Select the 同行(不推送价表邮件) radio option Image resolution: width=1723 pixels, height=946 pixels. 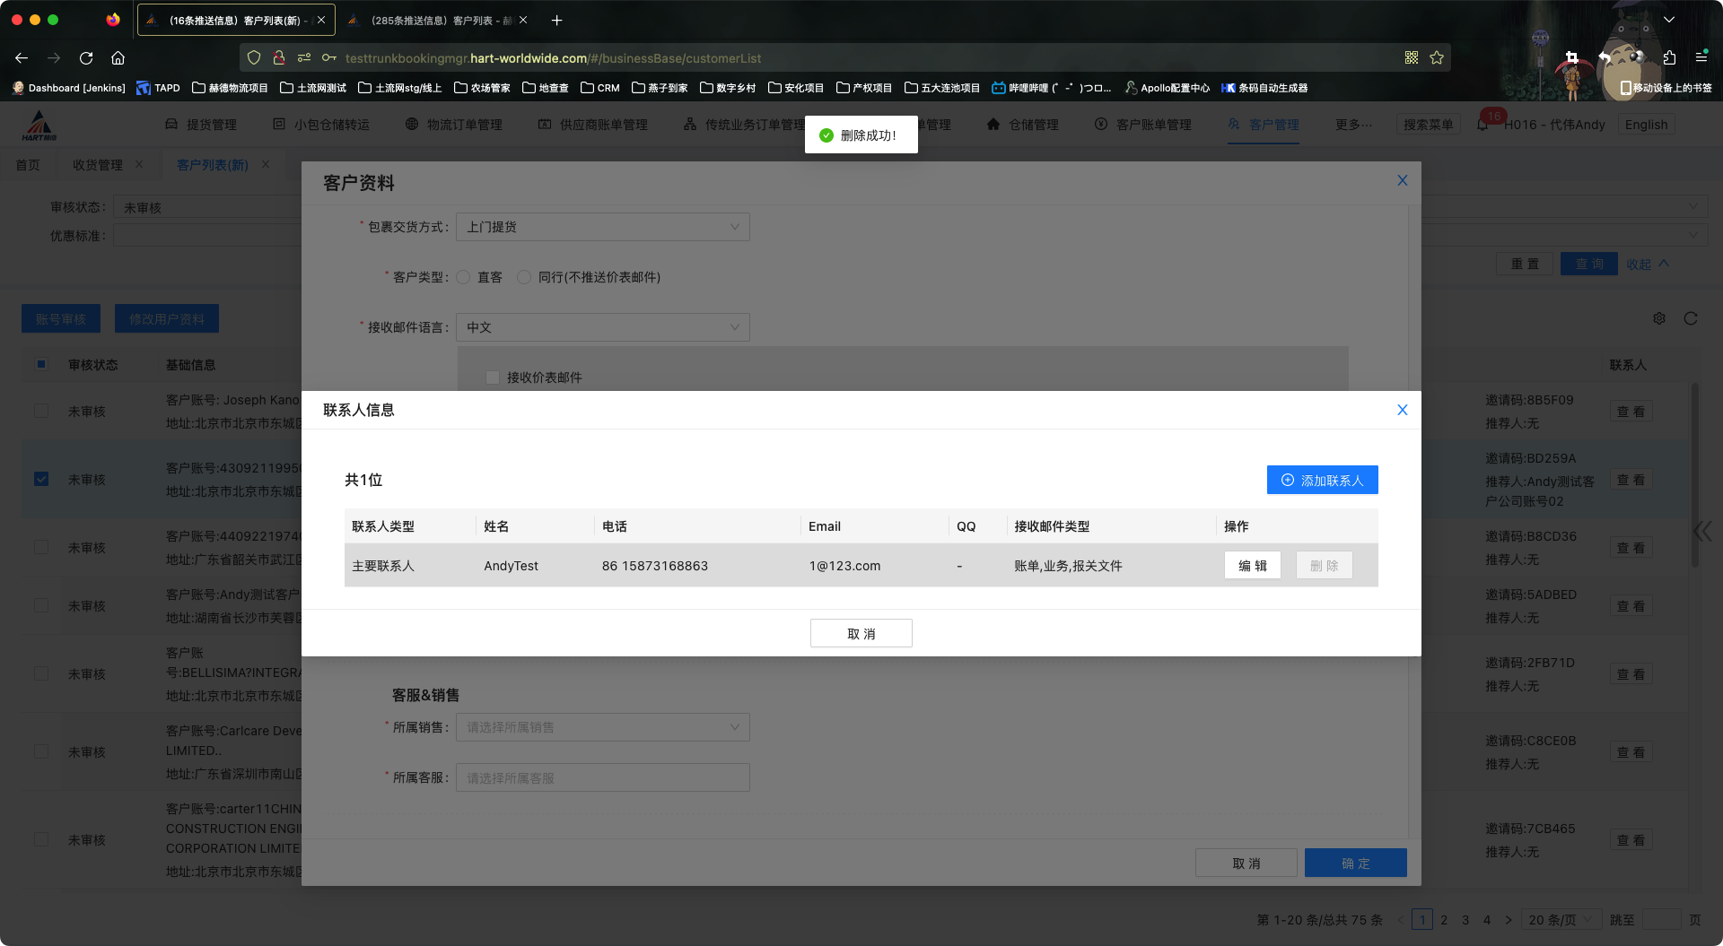pos(525,278)
